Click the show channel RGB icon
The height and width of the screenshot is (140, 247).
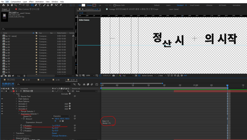click(120, 76)
